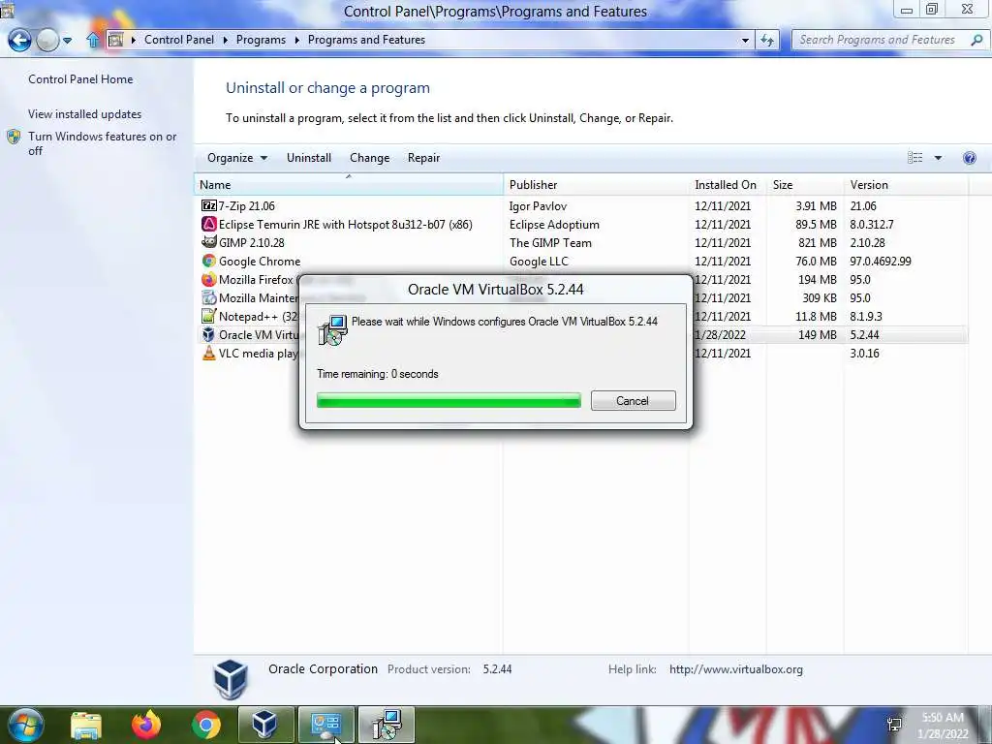Click the Mozilla Maintenance Service list icon
Viewport: 992px width, 744px height.
209,297
